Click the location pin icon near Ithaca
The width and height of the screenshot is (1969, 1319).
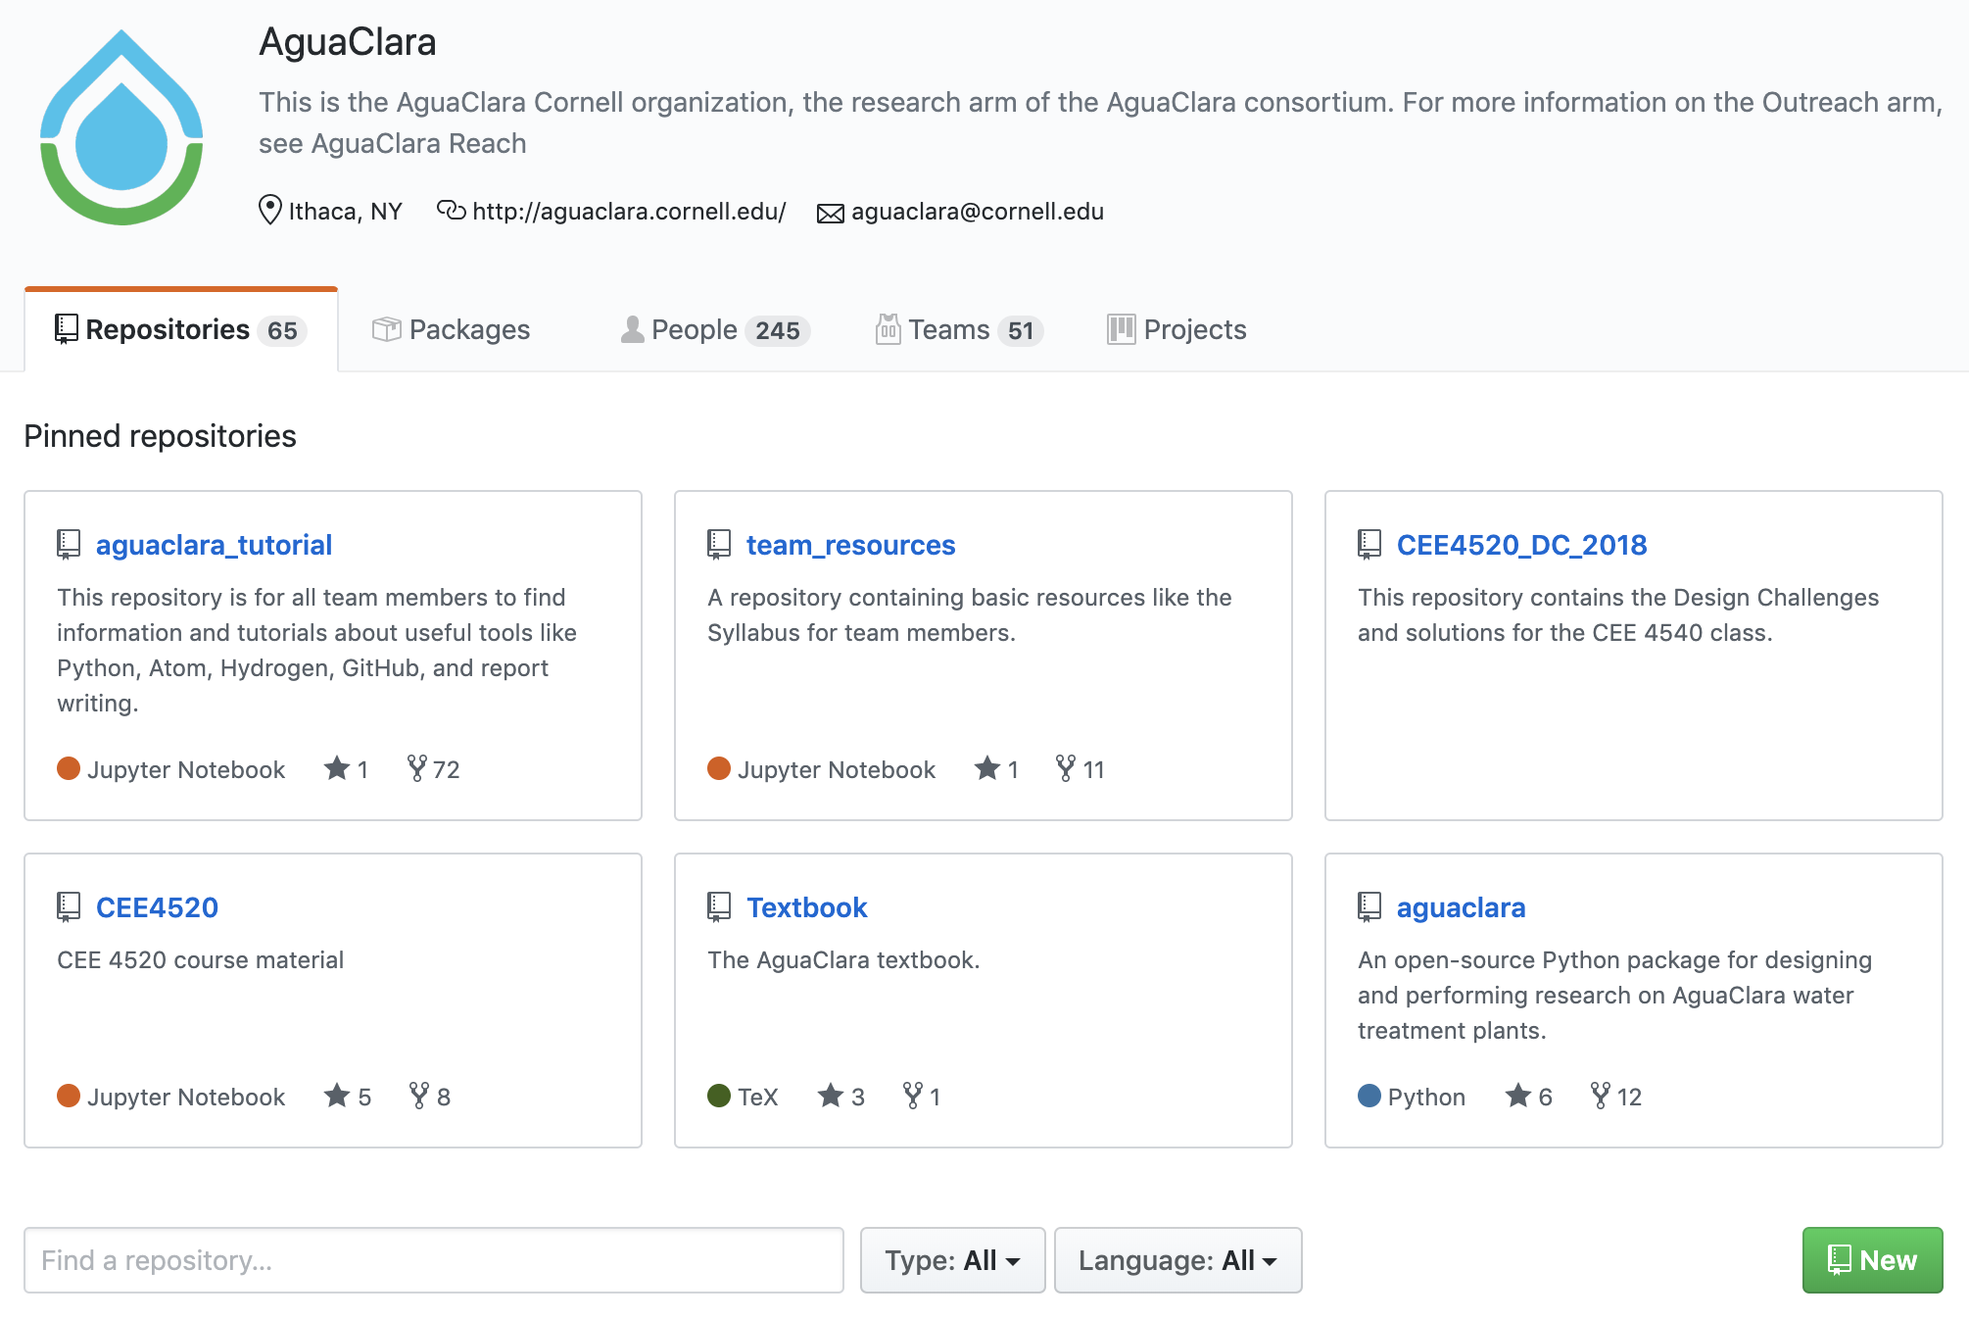pos(269,210)
